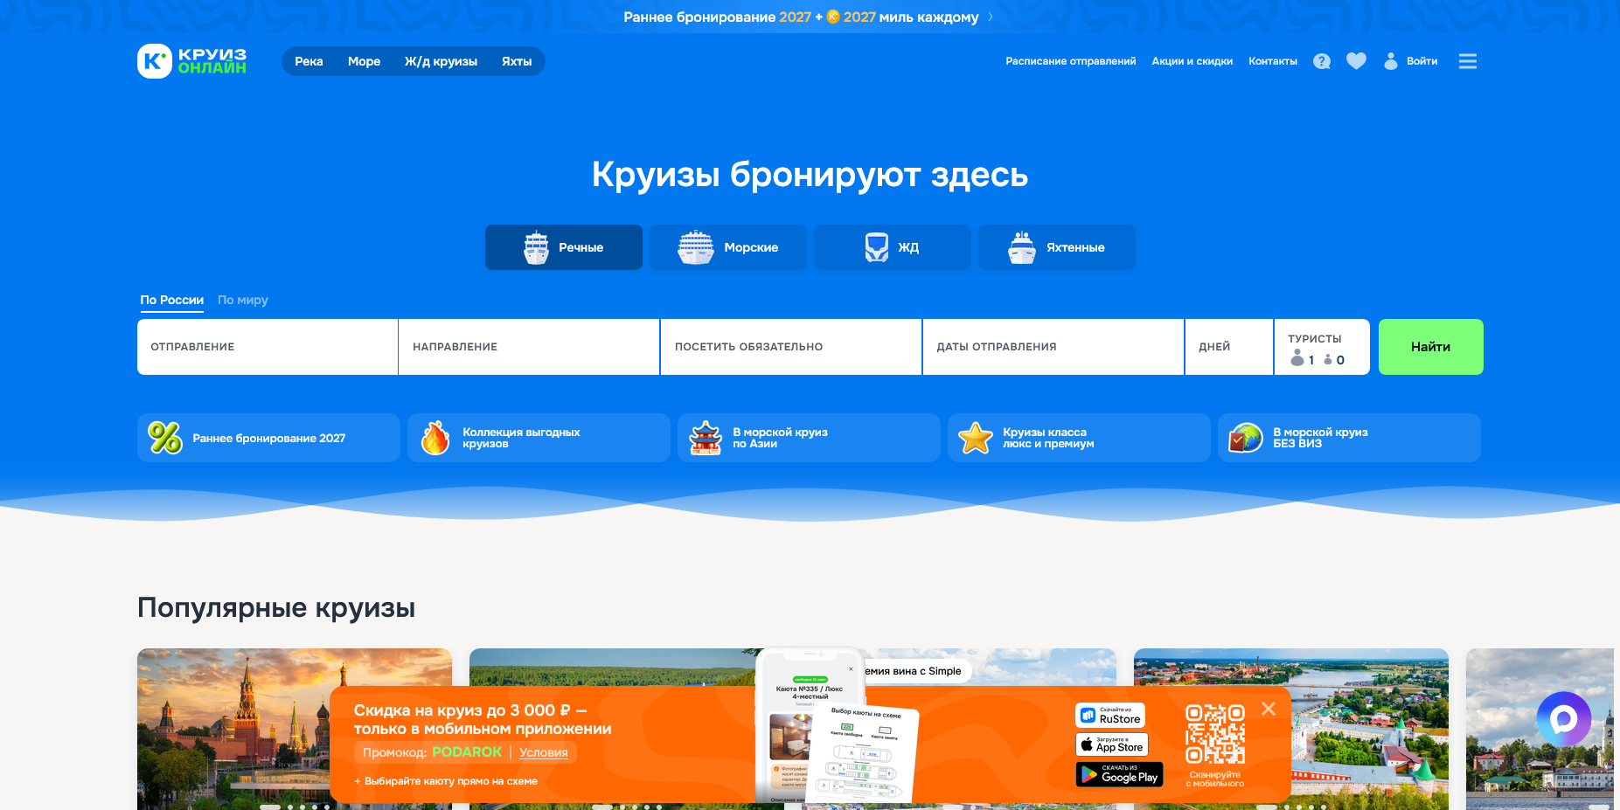Open the Ж/д круизы menu item

pos(441,61)
